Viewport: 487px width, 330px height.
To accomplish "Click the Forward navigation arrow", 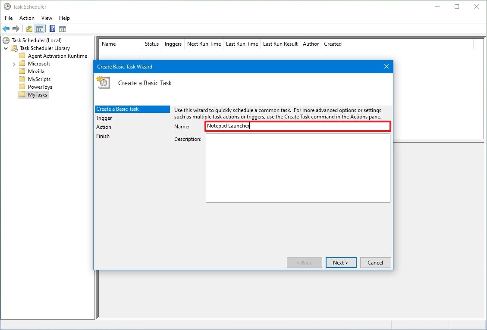I will [16, 28].
